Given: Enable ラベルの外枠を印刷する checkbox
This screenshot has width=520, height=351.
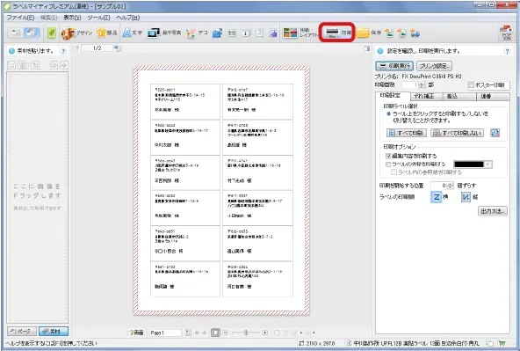Looking at the screenshot, I should click(x=388, y=165).
